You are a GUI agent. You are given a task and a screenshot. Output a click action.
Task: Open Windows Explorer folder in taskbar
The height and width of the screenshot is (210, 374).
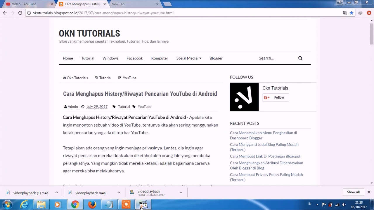(41, 204)
